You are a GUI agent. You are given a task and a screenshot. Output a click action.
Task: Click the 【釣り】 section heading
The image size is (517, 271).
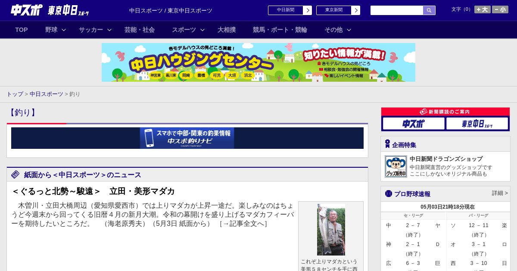coord(23,113)
